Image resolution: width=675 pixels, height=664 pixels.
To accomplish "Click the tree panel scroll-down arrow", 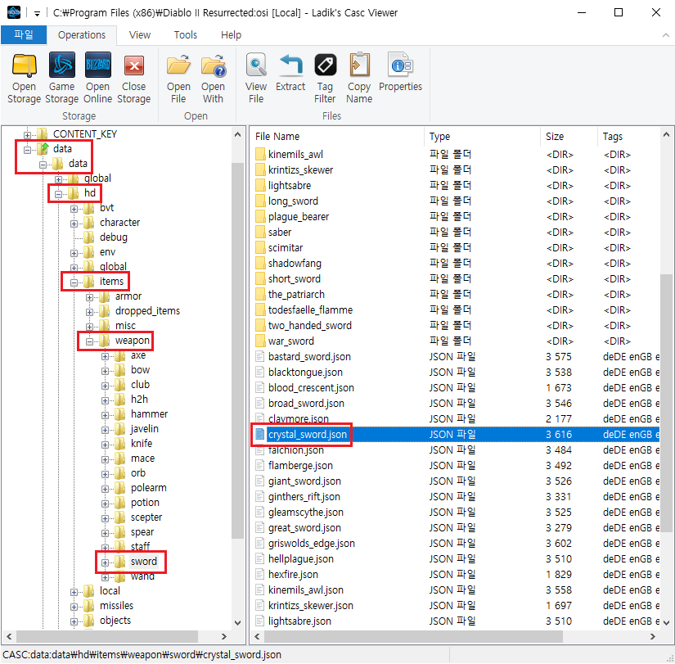I will [237, 622].
